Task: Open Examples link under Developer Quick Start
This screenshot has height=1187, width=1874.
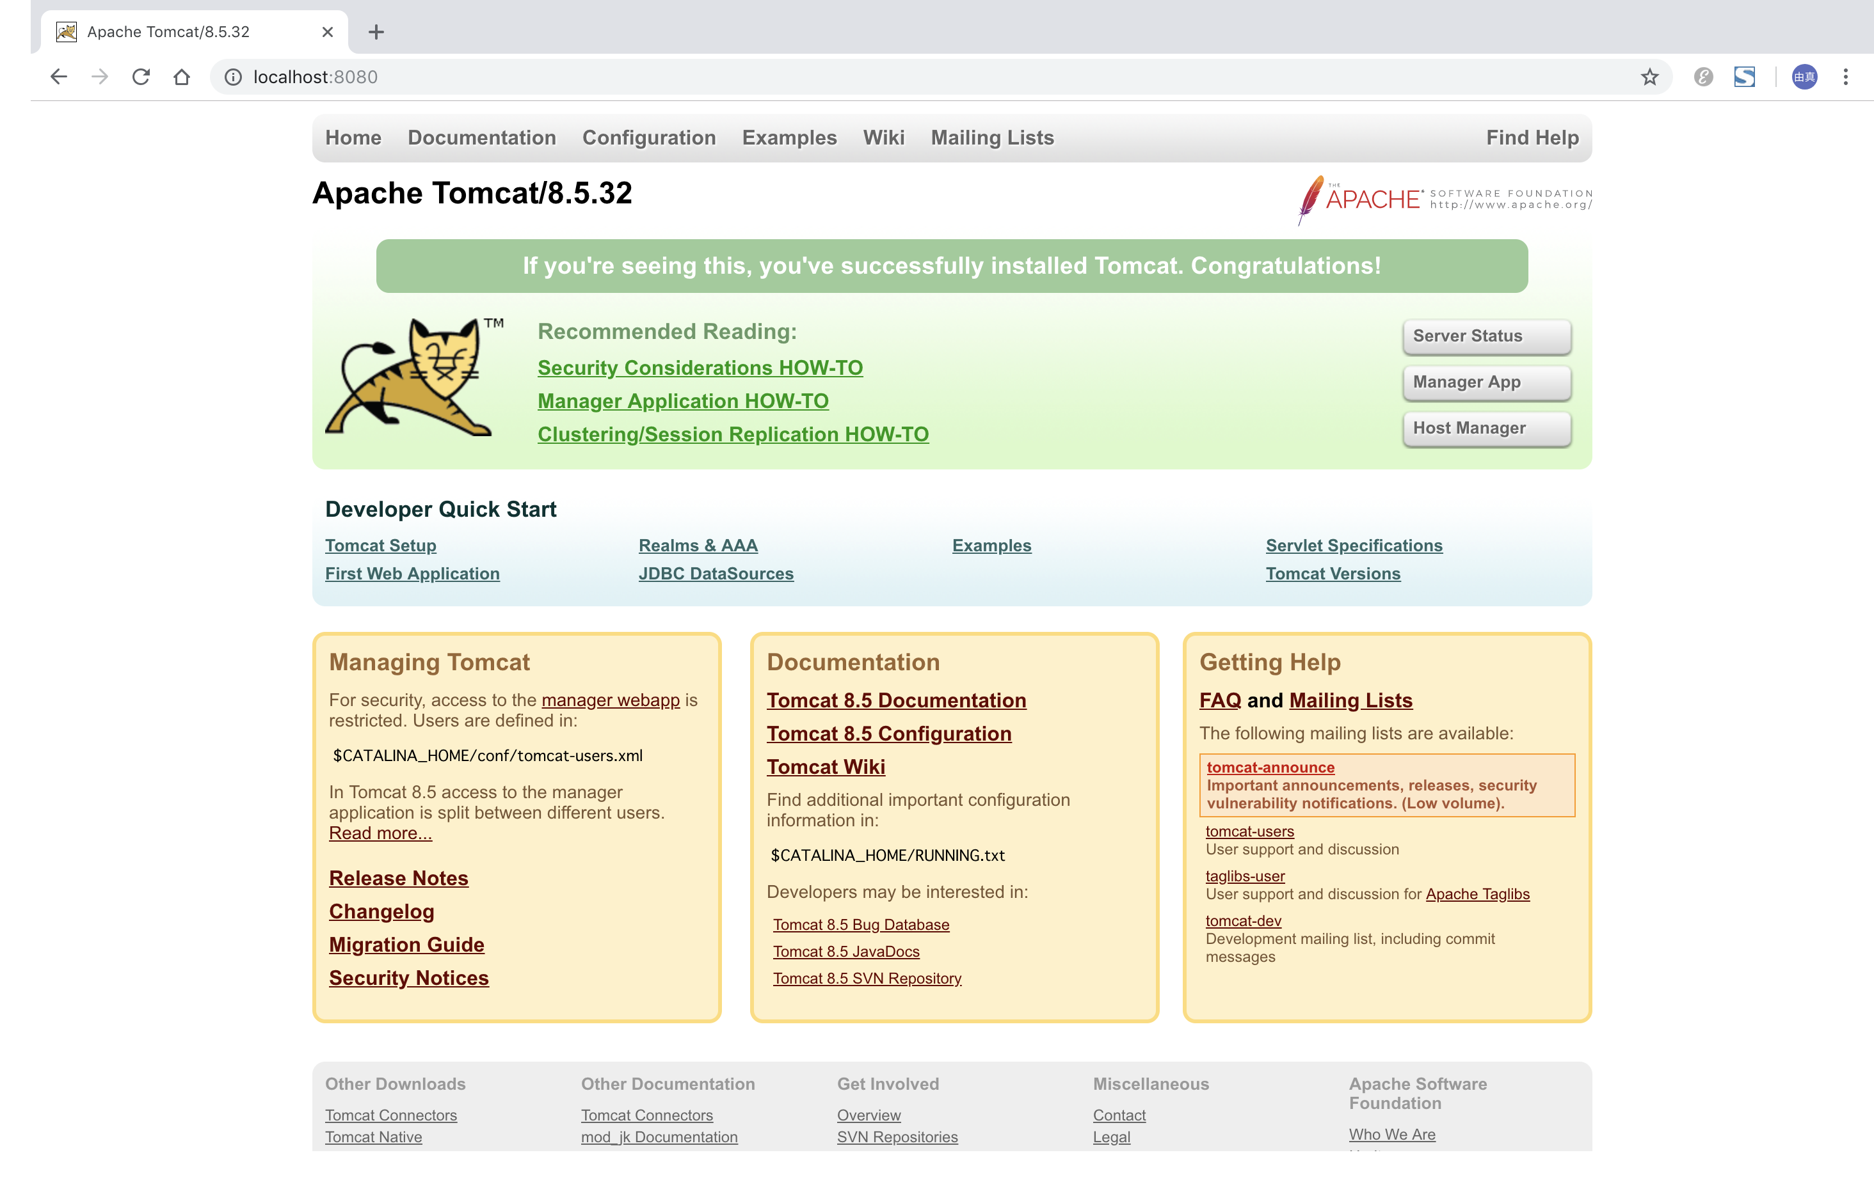Action: coord(991,546)
